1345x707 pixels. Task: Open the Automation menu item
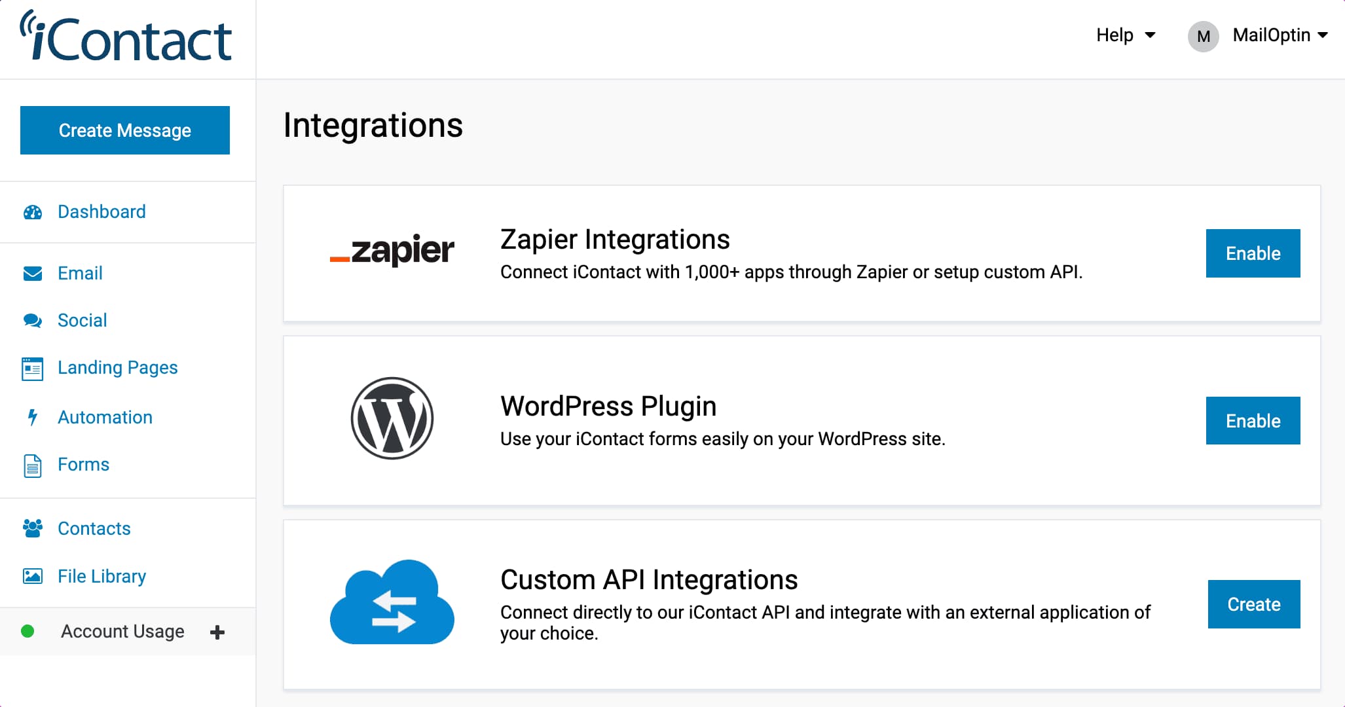click(x=105, y=417)
